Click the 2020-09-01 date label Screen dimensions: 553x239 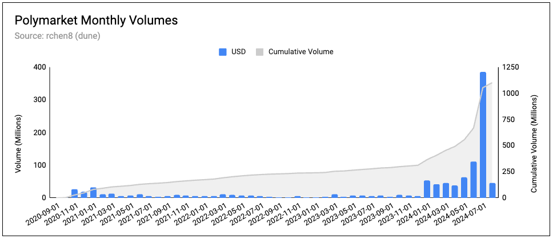(42, 213)
